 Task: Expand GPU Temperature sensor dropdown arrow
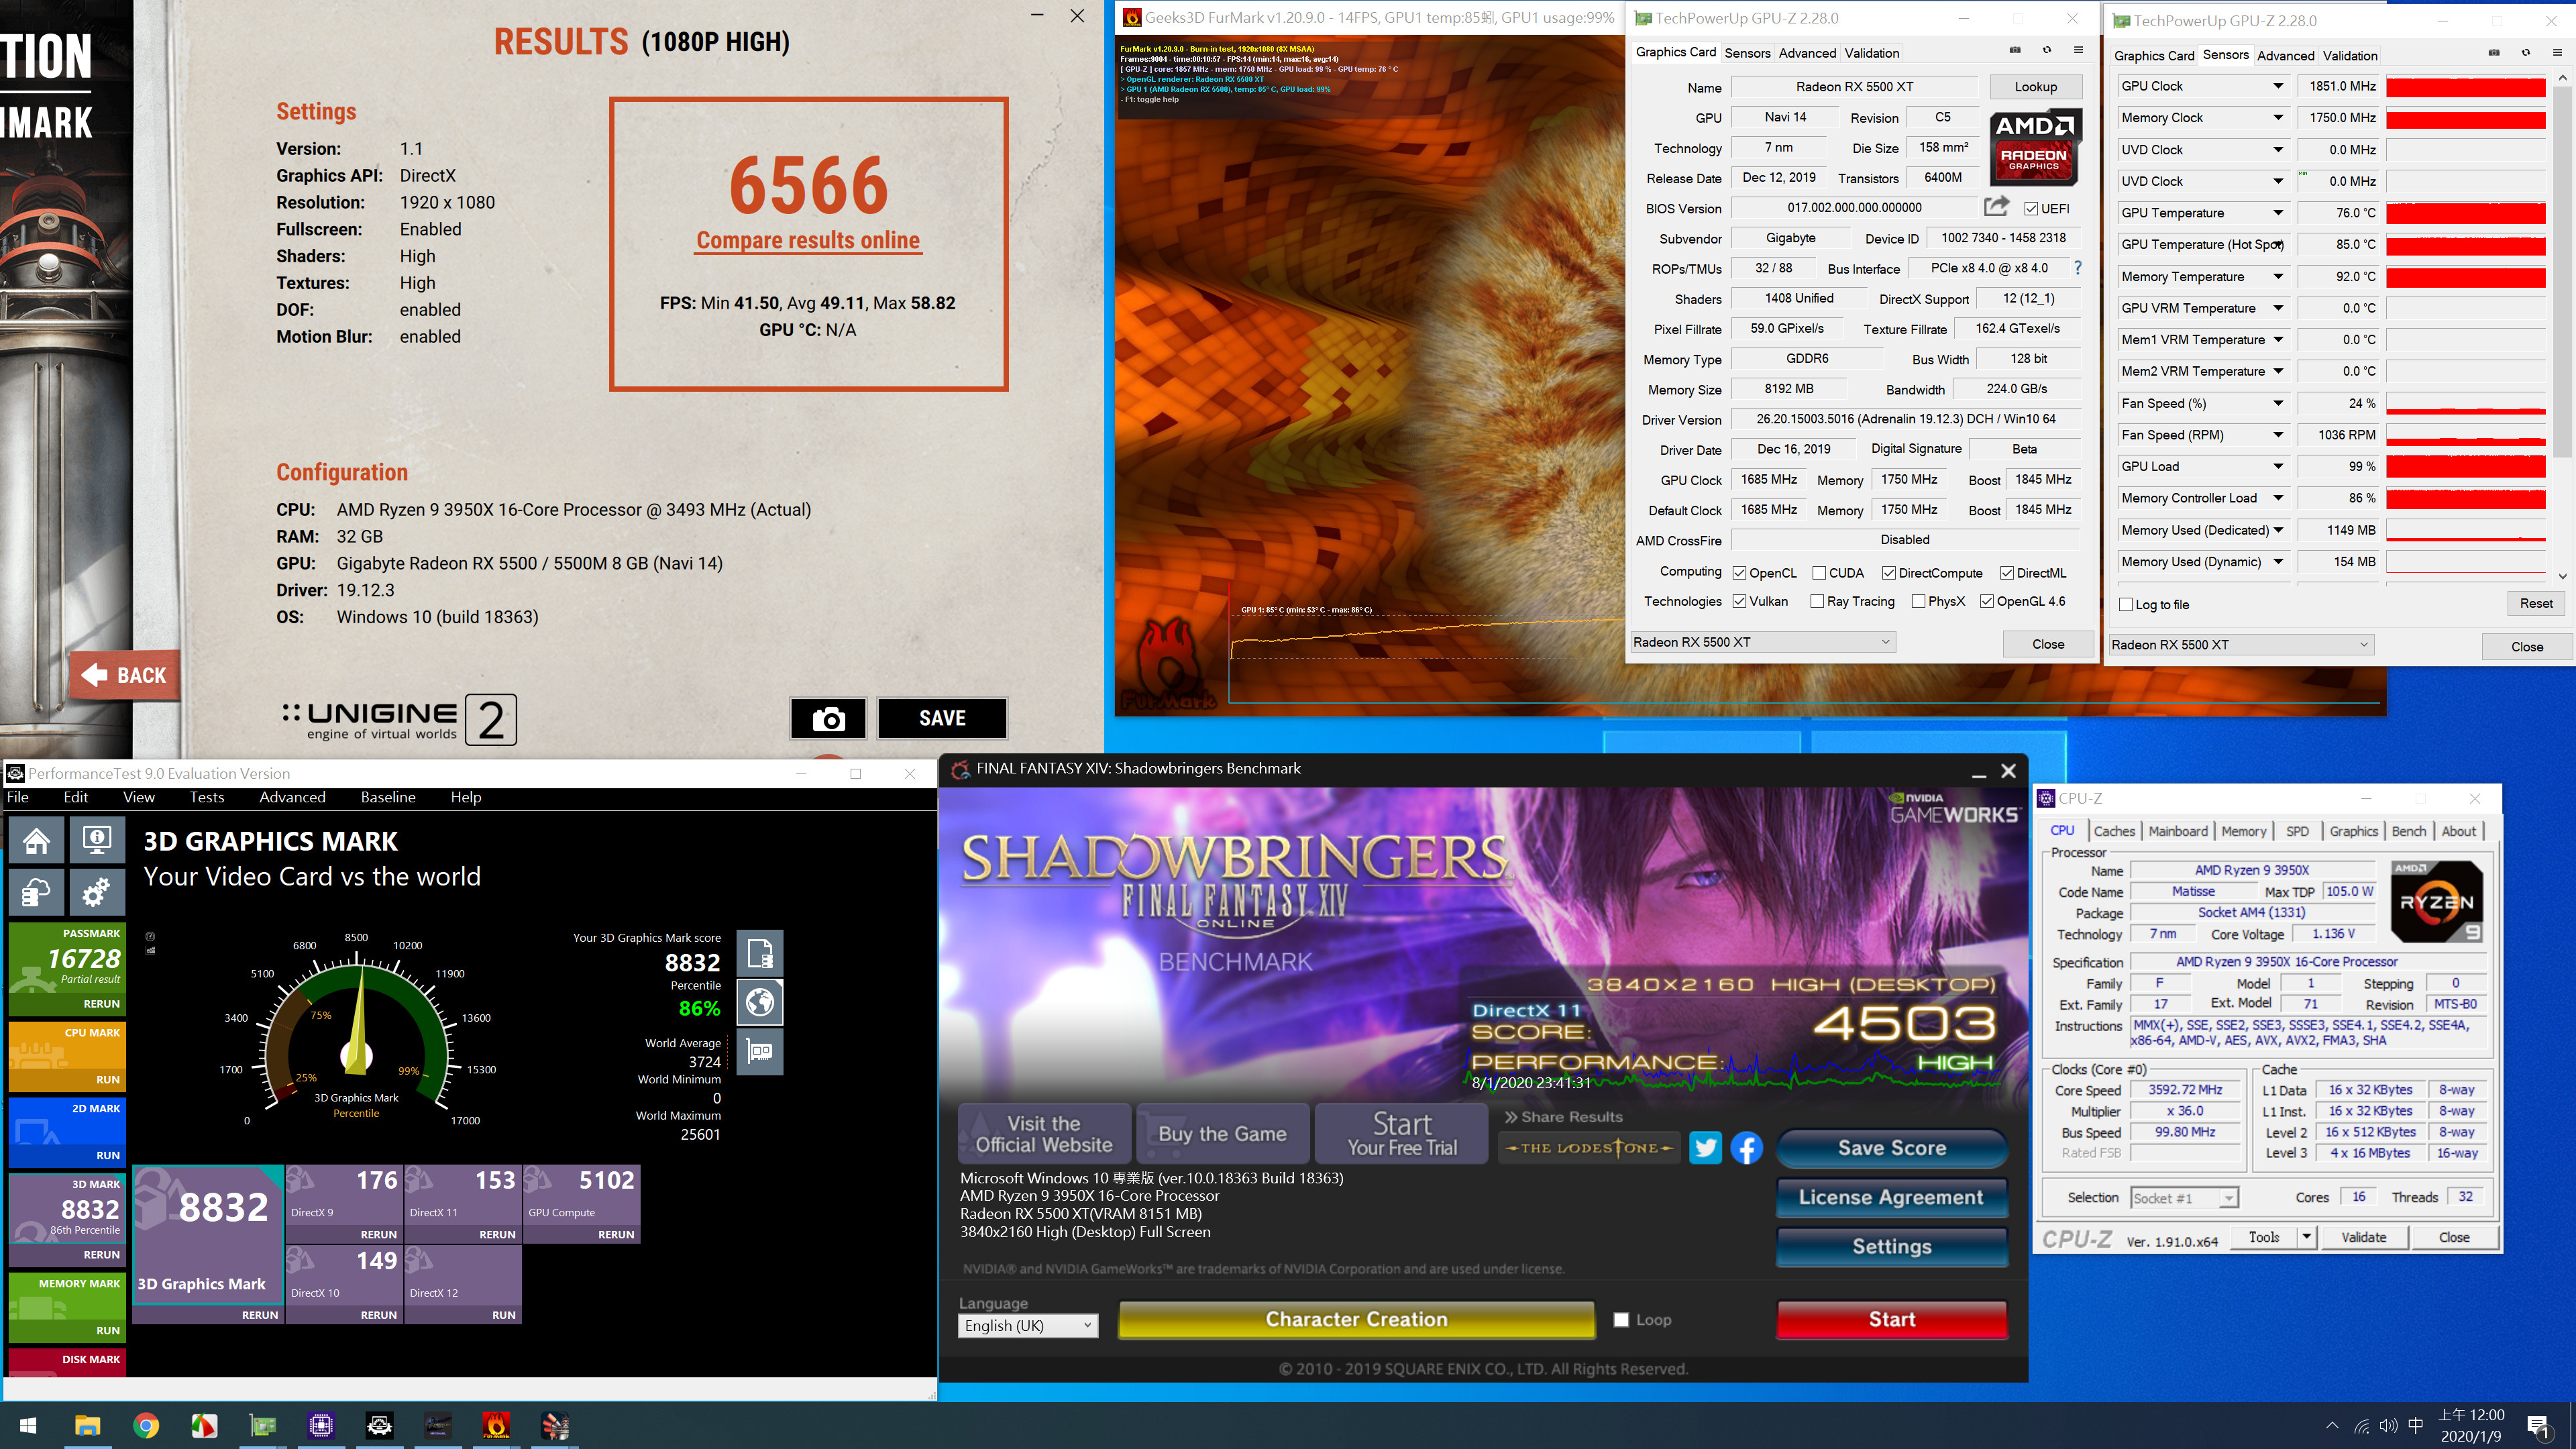coord(2278,213)
